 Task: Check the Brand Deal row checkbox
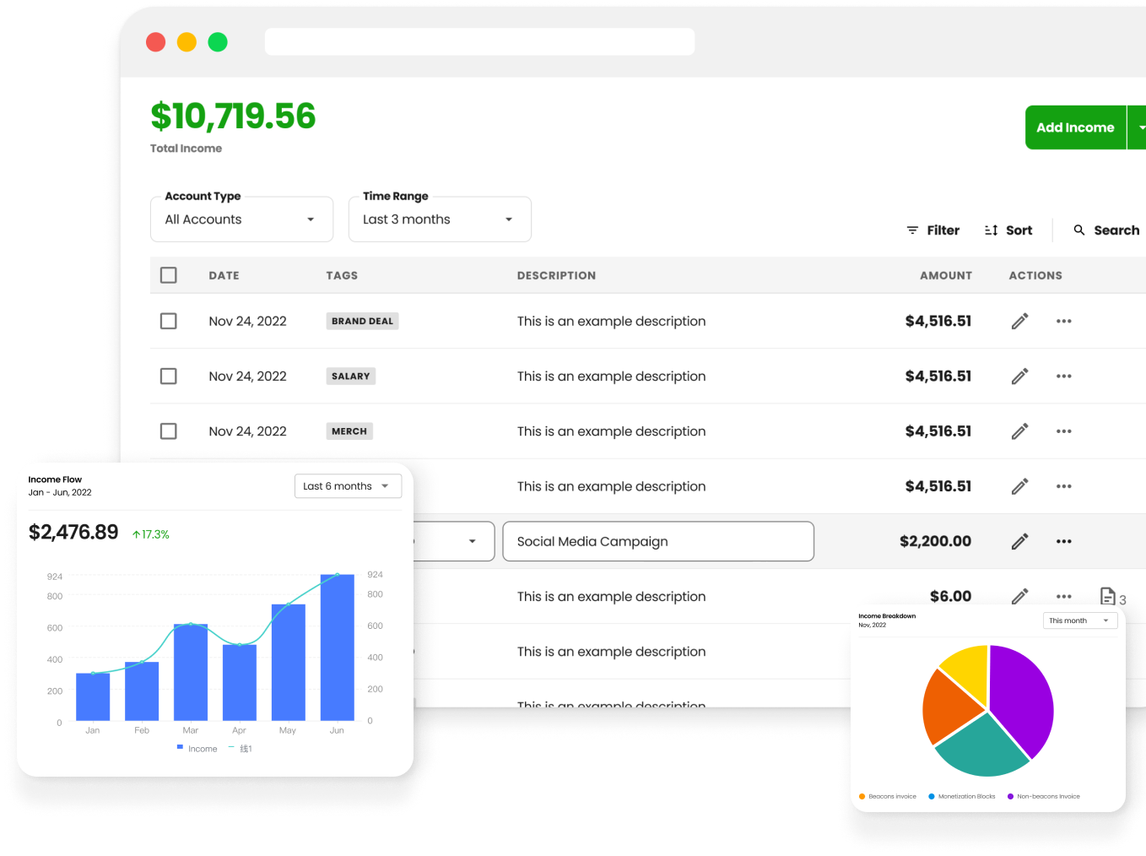pos(169,321)
